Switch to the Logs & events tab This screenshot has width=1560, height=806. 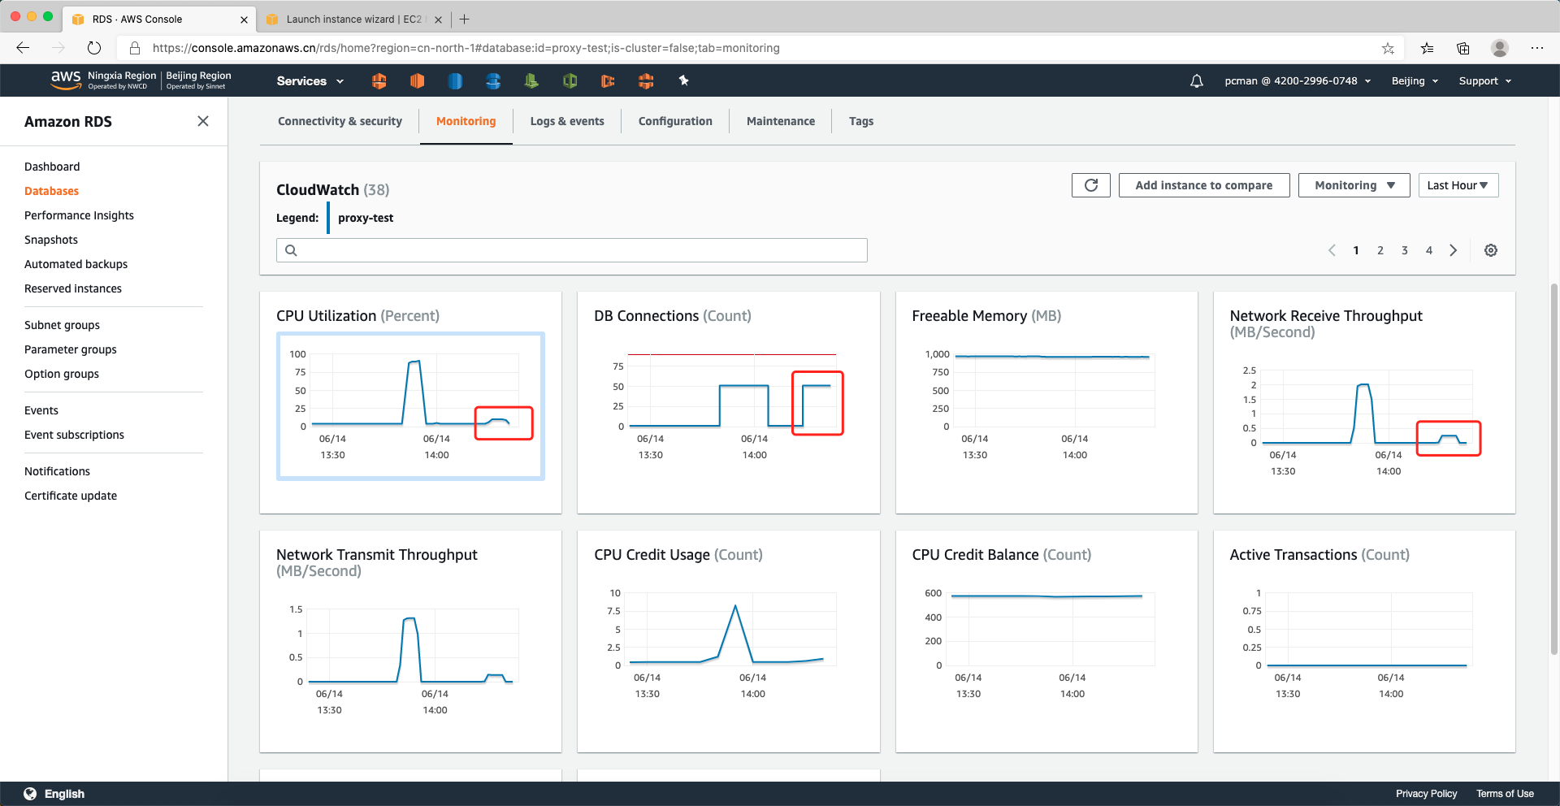pos(566,121)
